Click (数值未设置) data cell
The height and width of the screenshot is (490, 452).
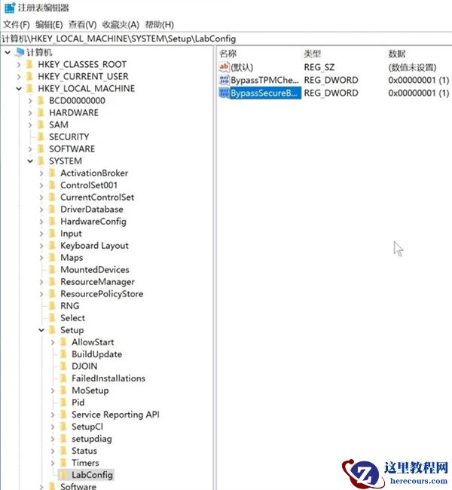click(x=412, y=67)
